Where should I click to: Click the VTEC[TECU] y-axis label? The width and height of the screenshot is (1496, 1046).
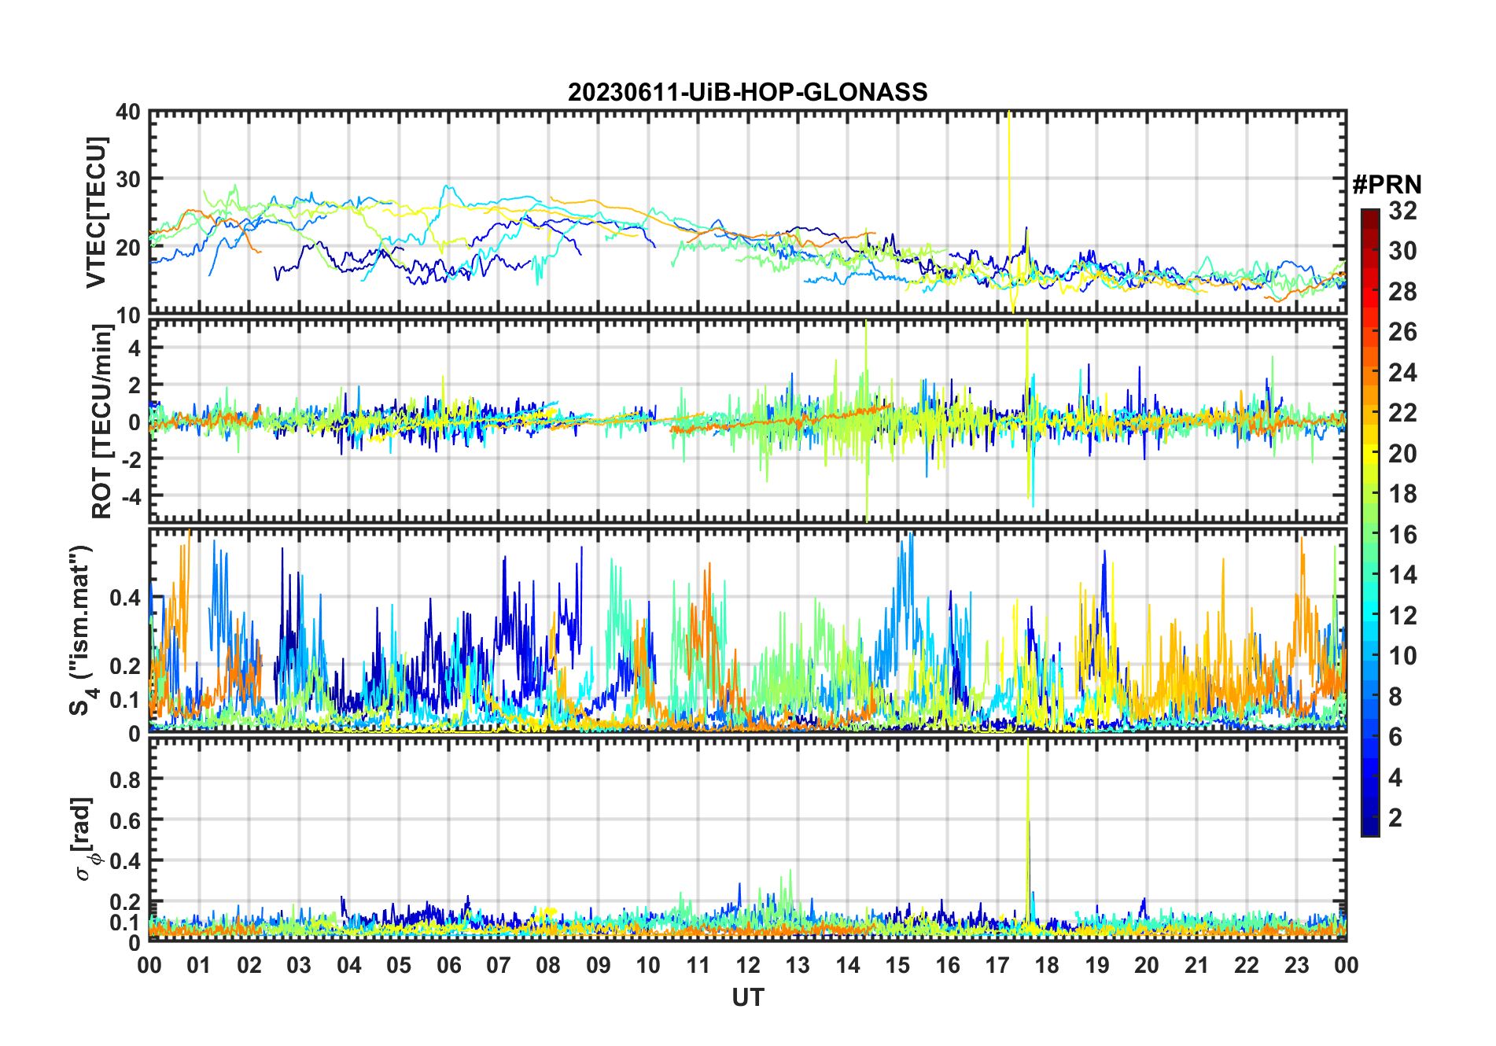pyautogui.click(x=96, y=212)
